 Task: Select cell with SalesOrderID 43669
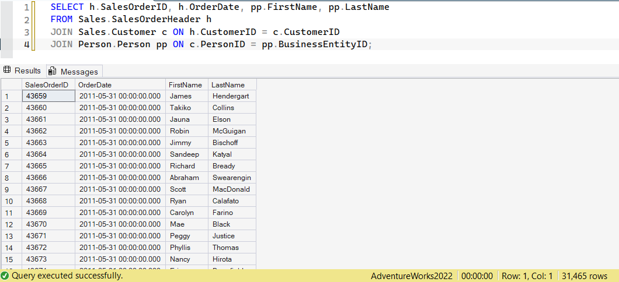coord(48,213)
